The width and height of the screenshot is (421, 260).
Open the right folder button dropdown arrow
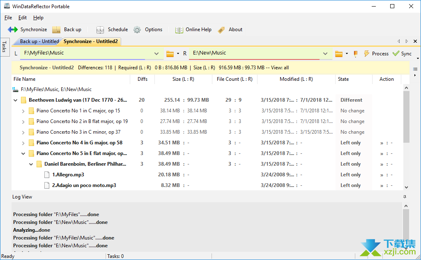tap(347, 54)
